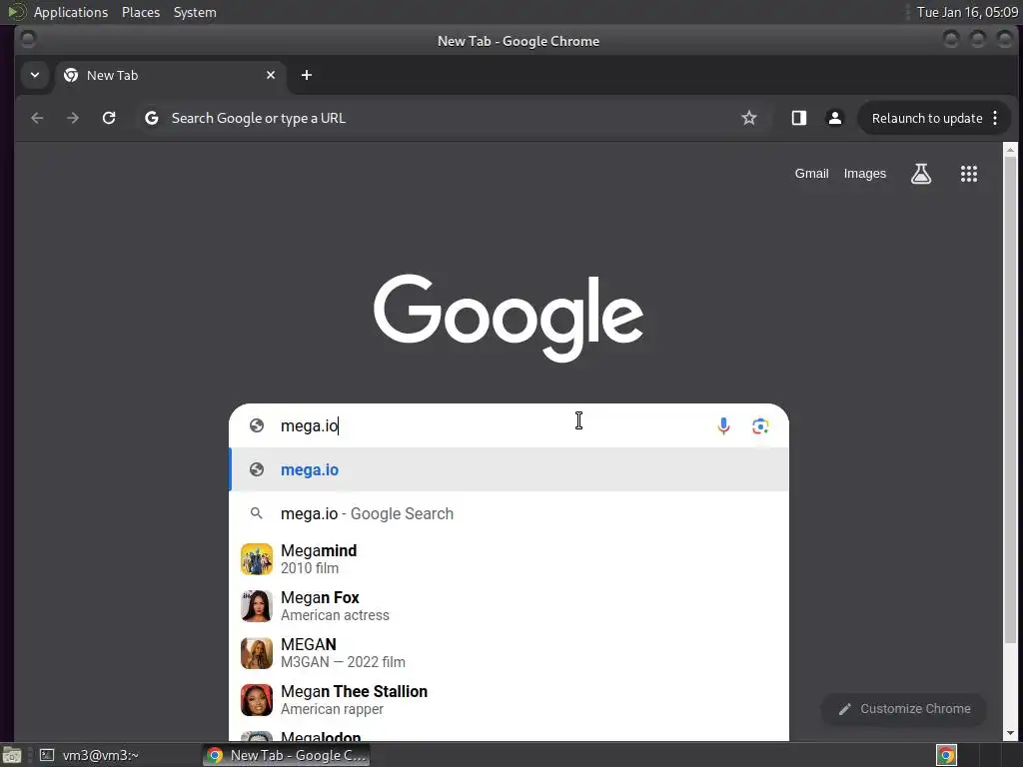Open the System menu

point(195,12)
